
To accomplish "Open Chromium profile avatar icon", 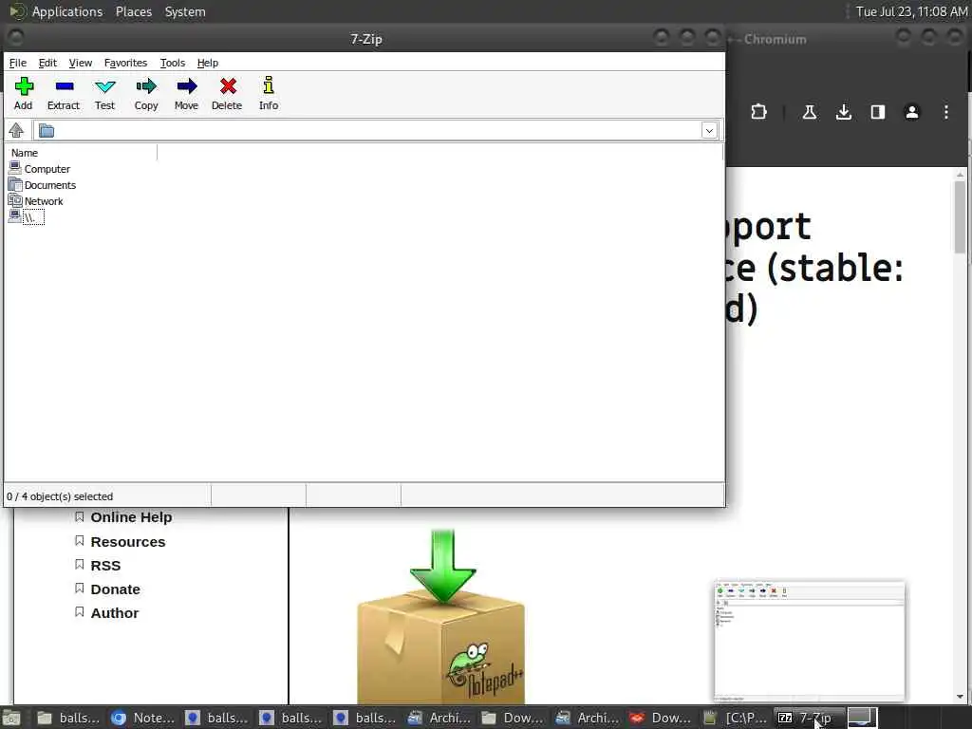I will [x=912, y=112].
